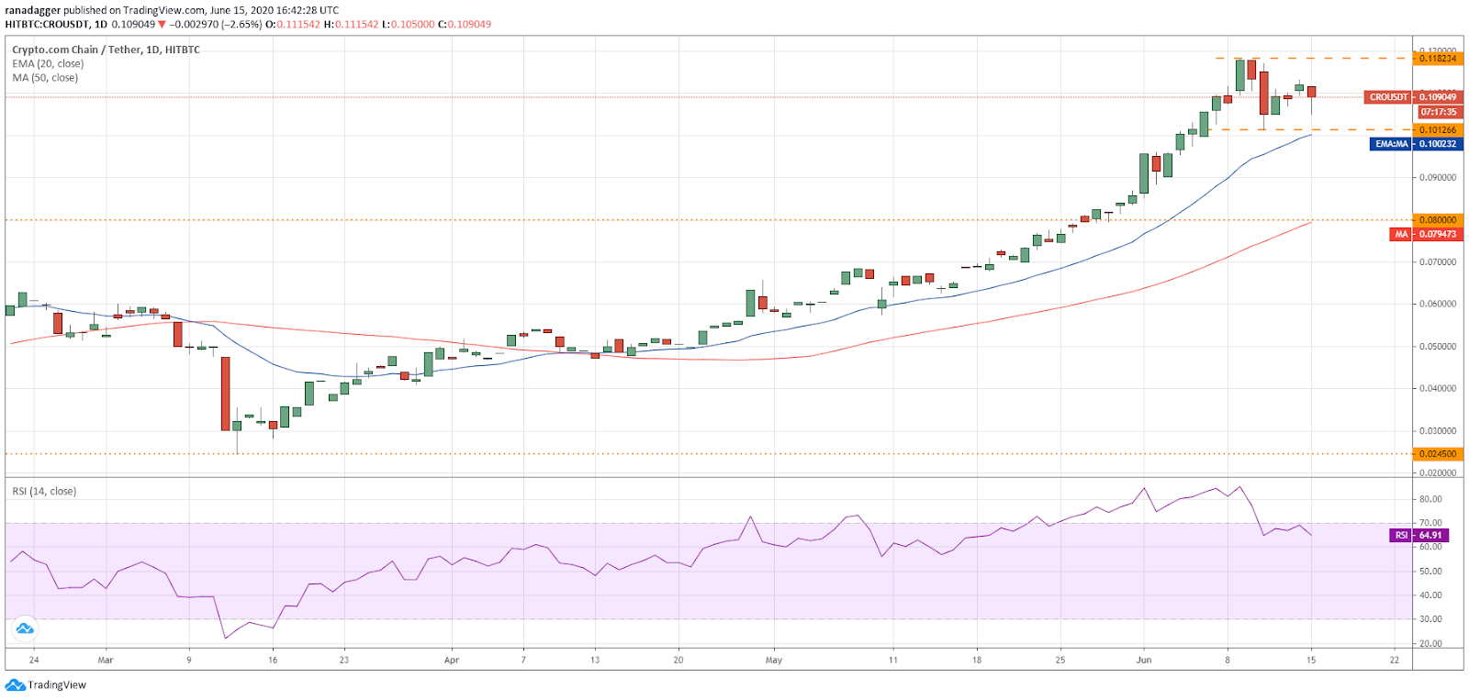Click the 13 date label on the time axis
Image resolution: width=1469 pixels, height=700 pixels.
[595, 660]
